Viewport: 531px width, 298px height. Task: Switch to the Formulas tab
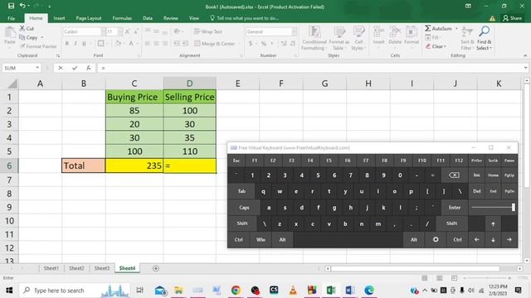122,18
